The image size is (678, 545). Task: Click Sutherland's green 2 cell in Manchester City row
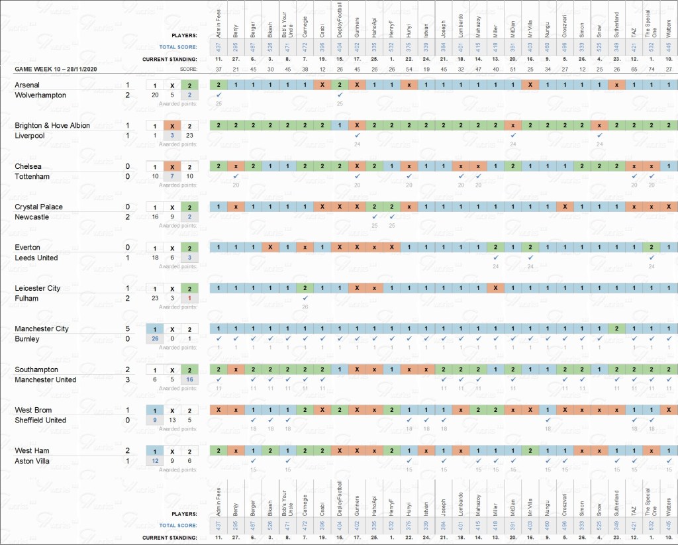pos(616,328)
